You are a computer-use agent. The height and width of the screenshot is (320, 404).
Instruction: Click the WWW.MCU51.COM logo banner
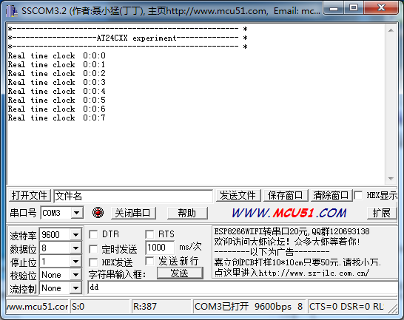click(289, 213)
